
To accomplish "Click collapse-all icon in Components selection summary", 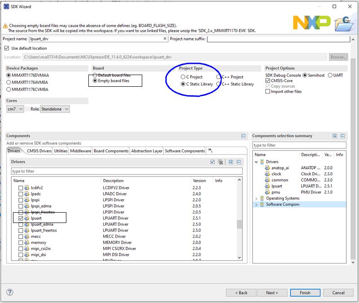I will click(342, 136).
